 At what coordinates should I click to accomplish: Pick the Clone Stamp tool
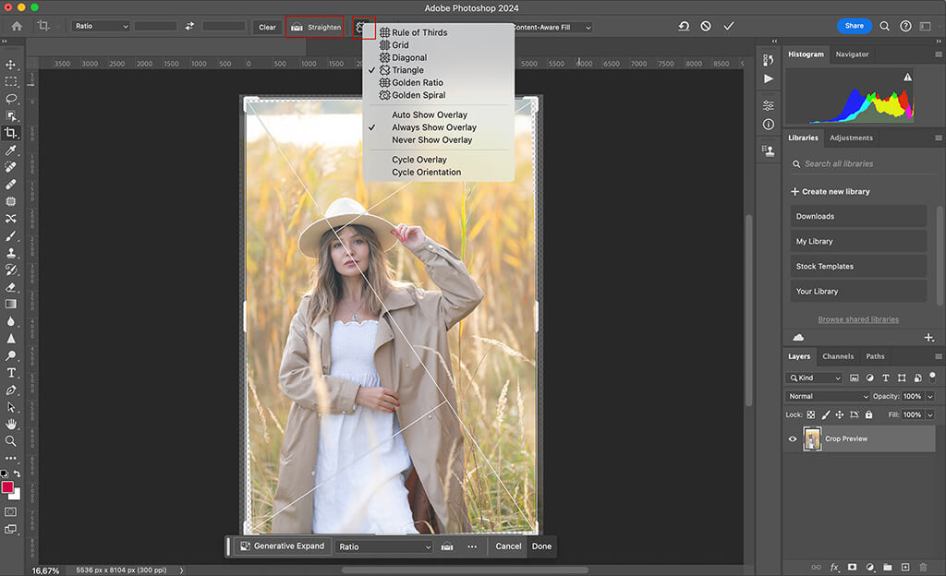[11, 252]
